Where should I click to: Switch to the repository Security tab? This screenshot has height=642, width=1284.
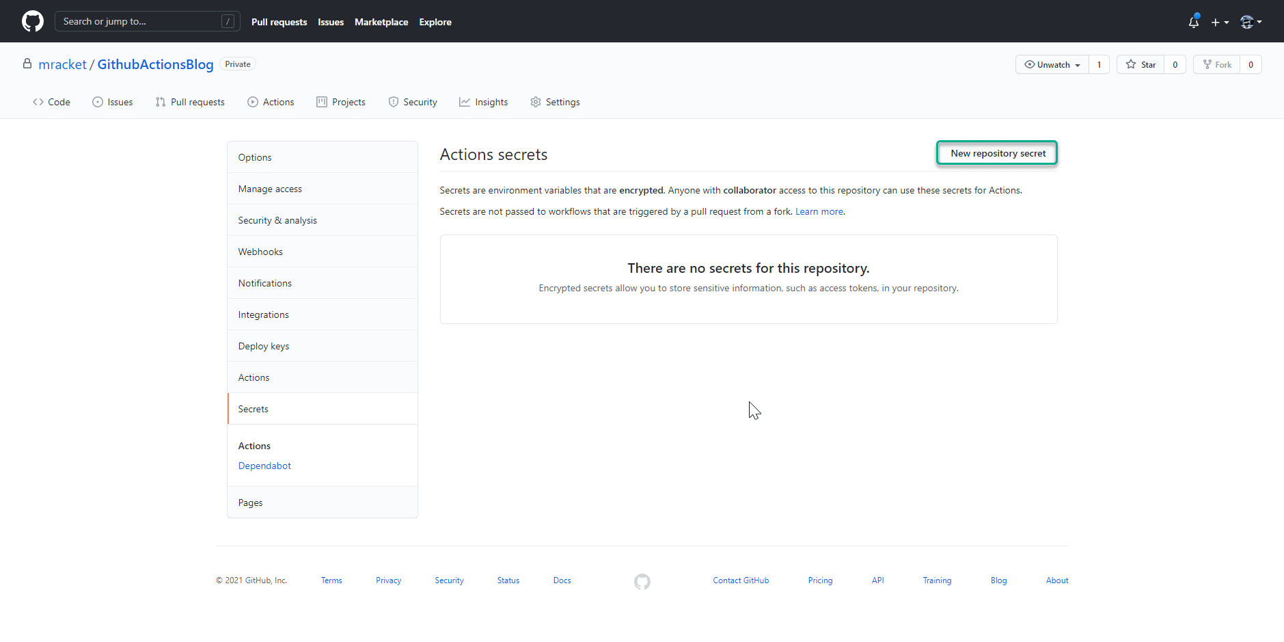(413, 102)
